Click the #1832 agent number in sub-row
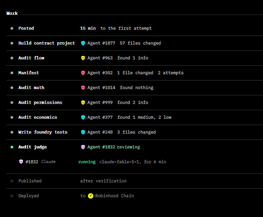 click(x=32, y=162)
